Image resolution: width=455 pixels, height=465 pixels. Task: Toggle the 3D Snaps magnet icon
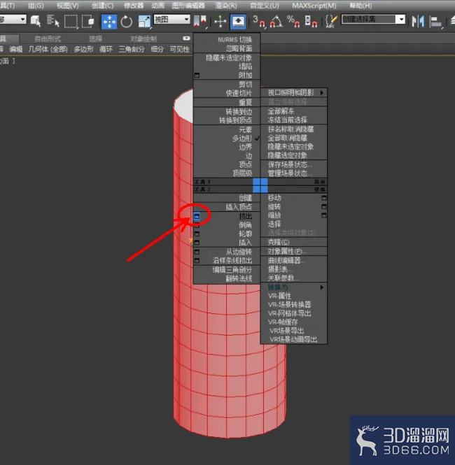point(260,22)
